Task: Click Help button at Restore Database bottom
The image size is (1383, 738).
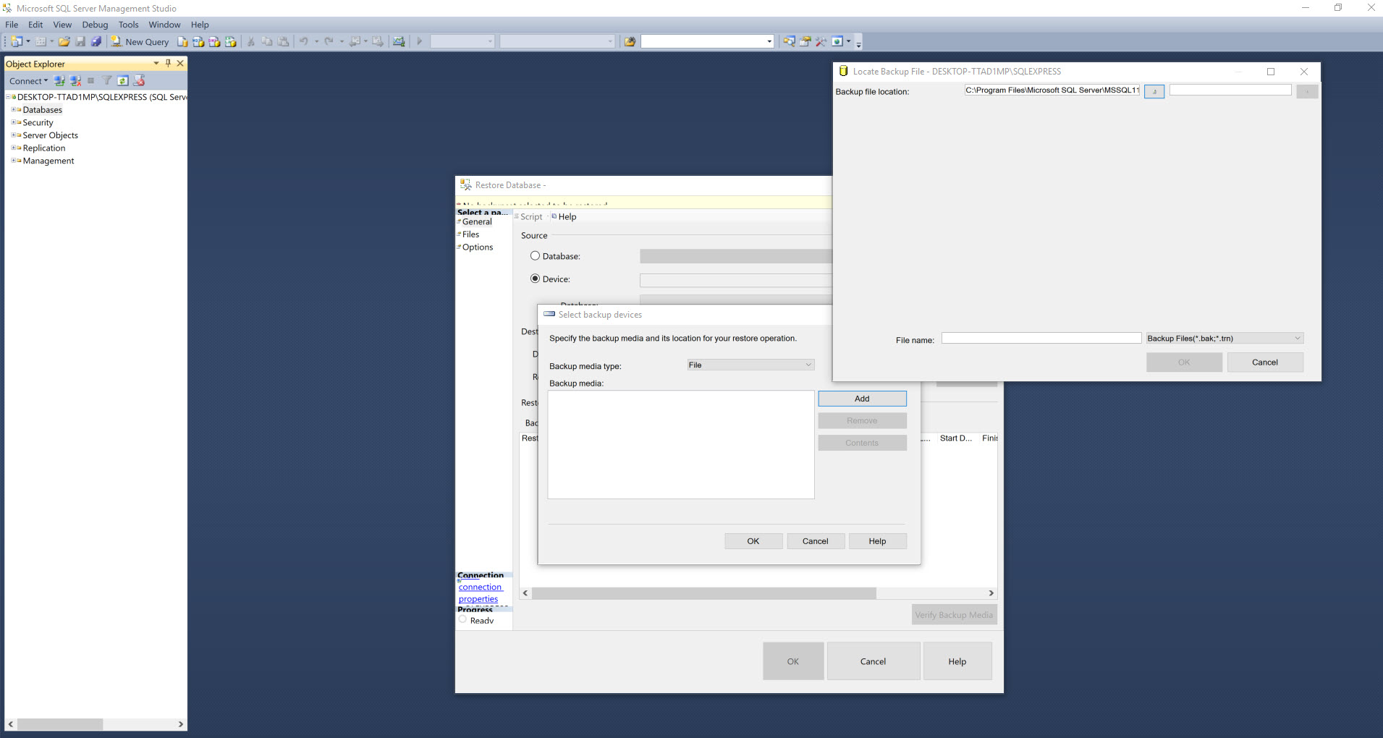Action: point(957,661)
